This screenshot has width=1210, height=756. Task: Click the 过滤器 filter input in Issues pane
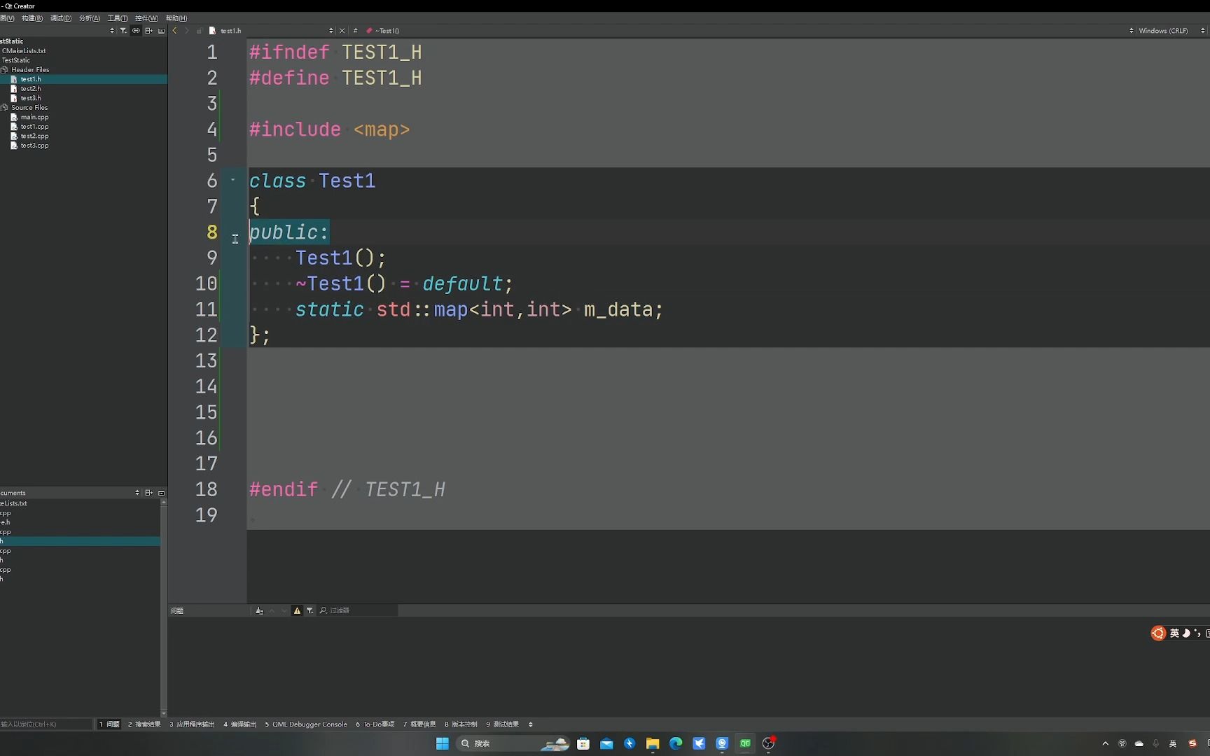pyautogui.click(x=358, y=610)
